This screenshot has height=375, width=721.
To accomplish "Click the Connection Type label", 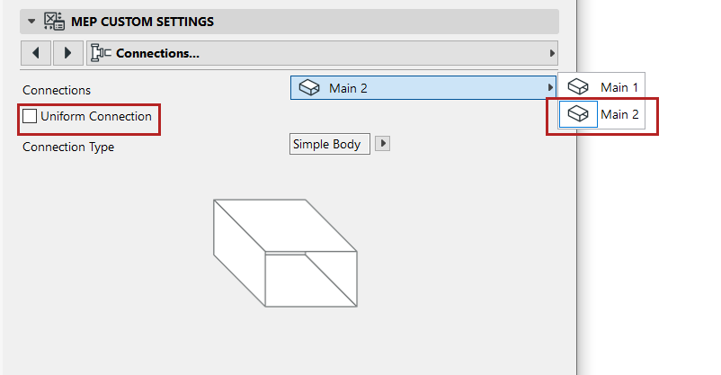I will (x=68, y=147).
